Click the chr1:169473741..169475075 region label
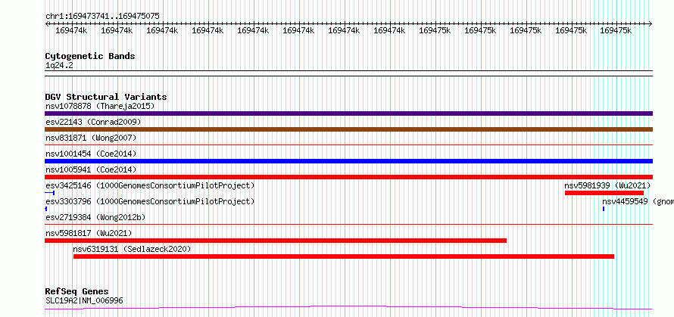Image resolution: width=674 pixels, height=317 pixels. [102, 17]
